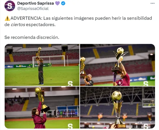
Task: Click the blue verified badge
Action: coord(63,3)
